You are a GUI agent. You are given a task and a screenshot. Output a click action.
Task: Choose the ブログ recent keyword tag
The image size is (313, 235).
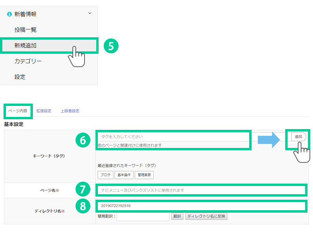coord(105,175)
